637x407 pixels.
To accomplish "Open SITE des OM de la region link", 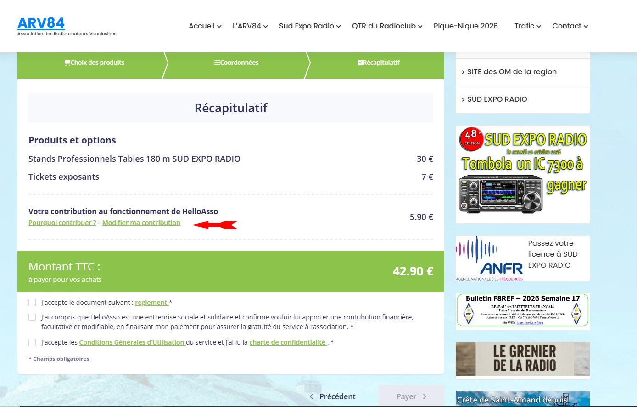I will (x=511, y=72).
